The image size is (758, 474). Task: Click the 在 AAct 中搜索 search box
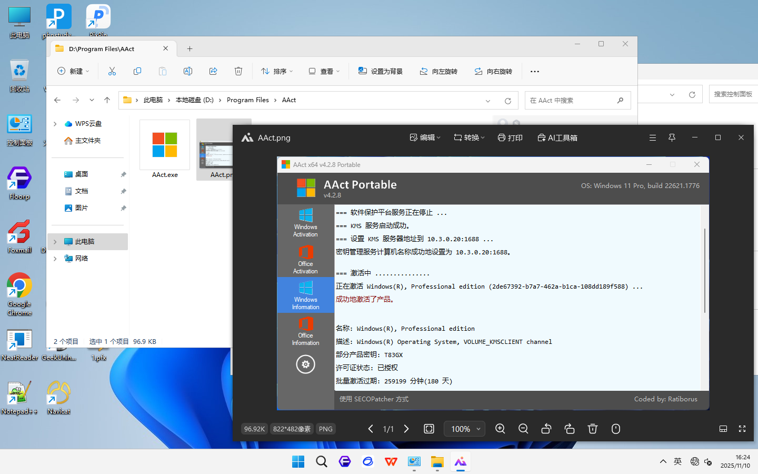(571, 100)
